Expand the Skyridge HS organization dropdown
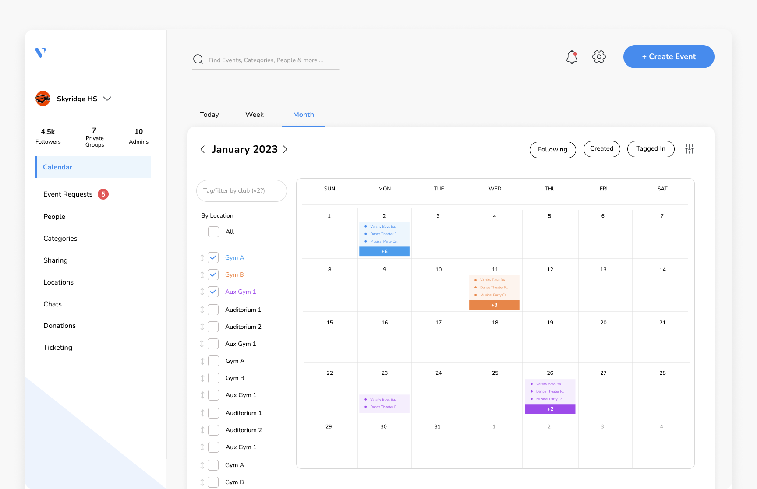 click(107, 99)
